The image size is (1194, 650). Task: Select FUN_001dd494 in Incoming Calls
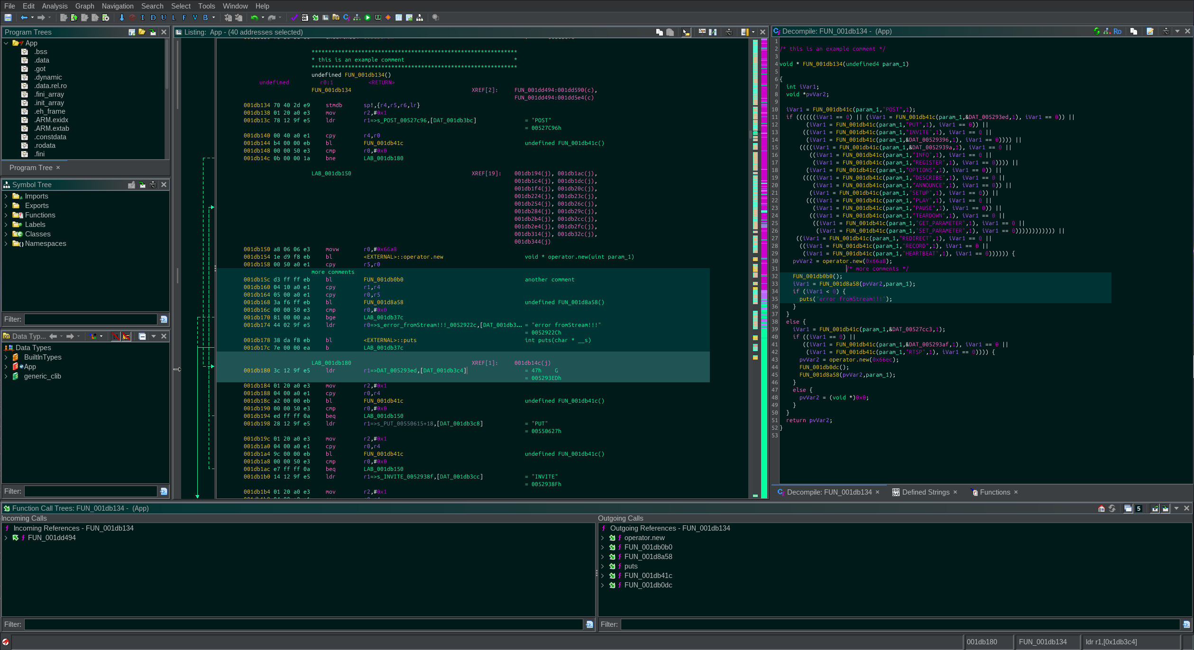click(x=52, y=538)
